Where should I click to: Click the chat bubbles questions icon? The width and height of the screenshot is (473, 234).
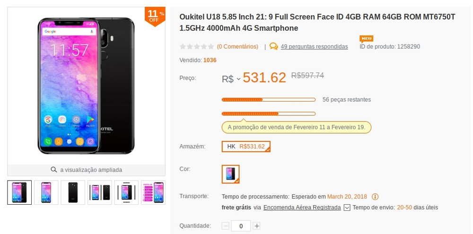point(273,46)
